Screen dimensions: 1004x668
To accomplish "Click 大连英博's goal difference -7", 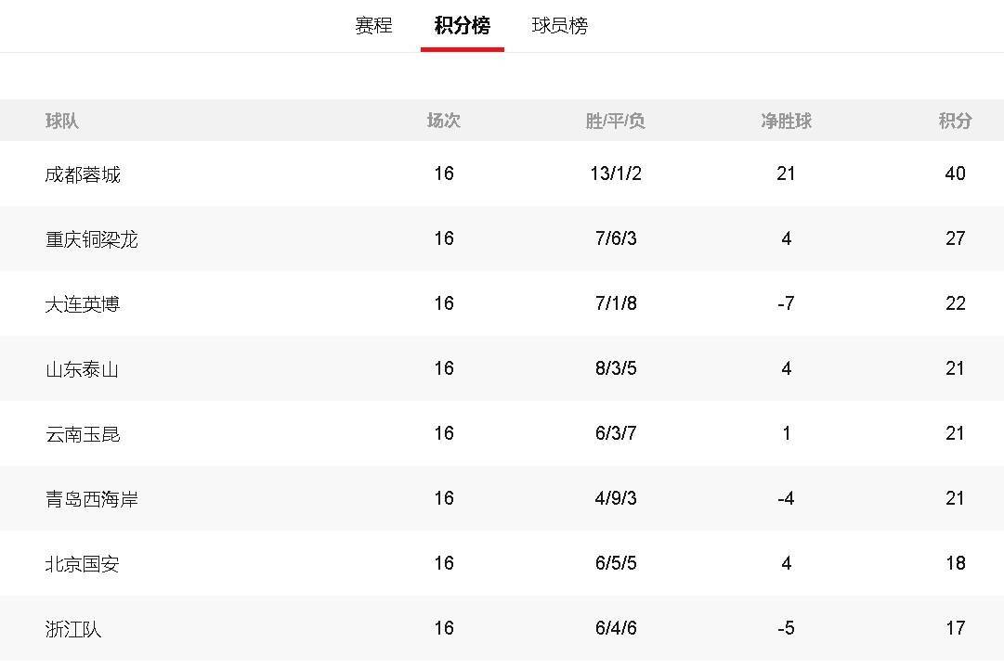I will point(787,303).
